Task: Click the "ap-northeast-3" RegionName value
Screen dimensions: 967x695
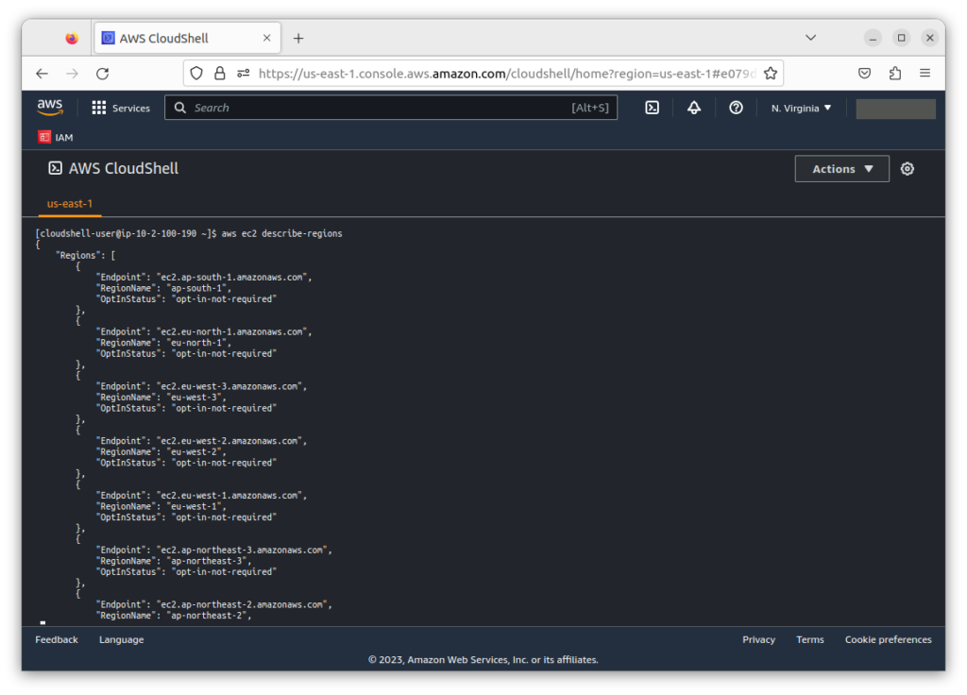Action: [208, 561]
